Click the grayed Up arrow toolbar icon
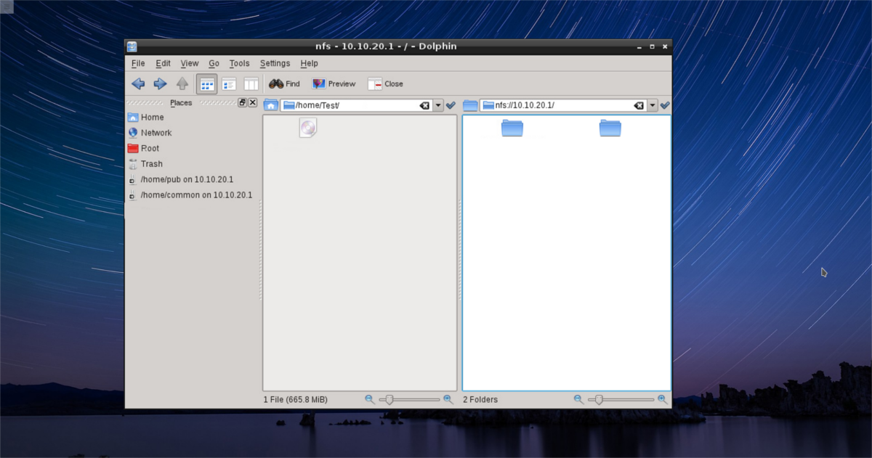The height and width of the screenshot is (458, 872). click(x=182, y=83)
